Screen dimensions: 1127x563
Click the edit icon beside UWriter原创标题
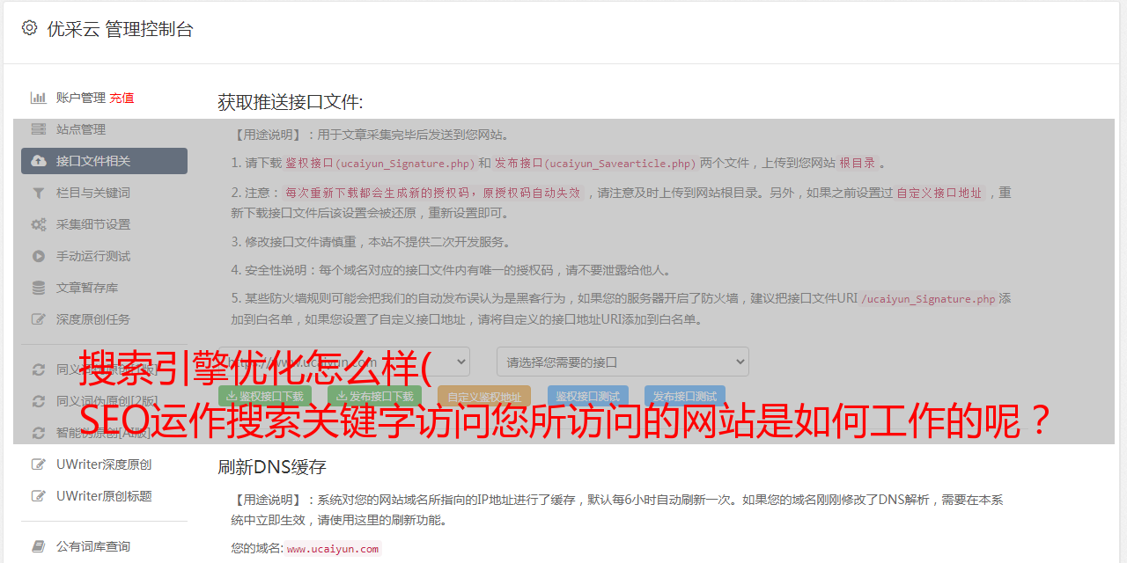coord(39,496)
